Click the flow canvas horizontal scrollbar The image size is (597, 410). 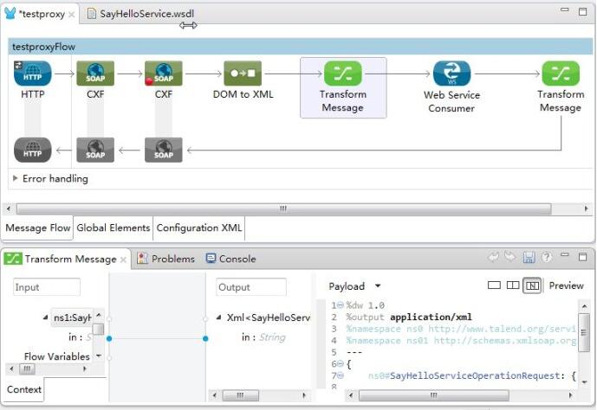tap(282, 209)
